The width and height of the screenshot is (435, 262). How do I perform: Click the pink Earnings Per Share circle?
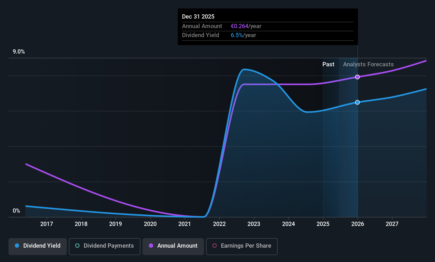click(215, 246)
